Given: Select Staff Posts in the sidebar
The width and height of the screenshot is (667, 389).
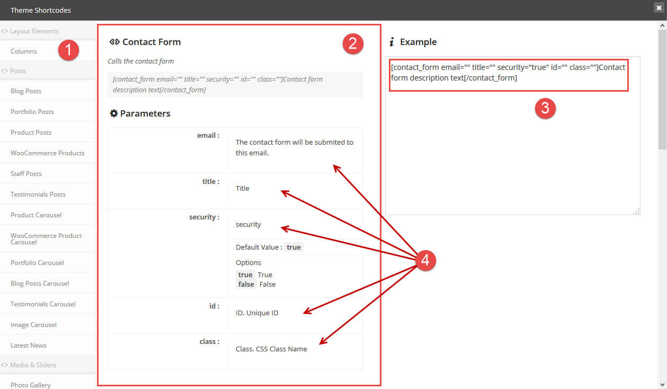Looking at the screenshot, I should coord(25,173).
